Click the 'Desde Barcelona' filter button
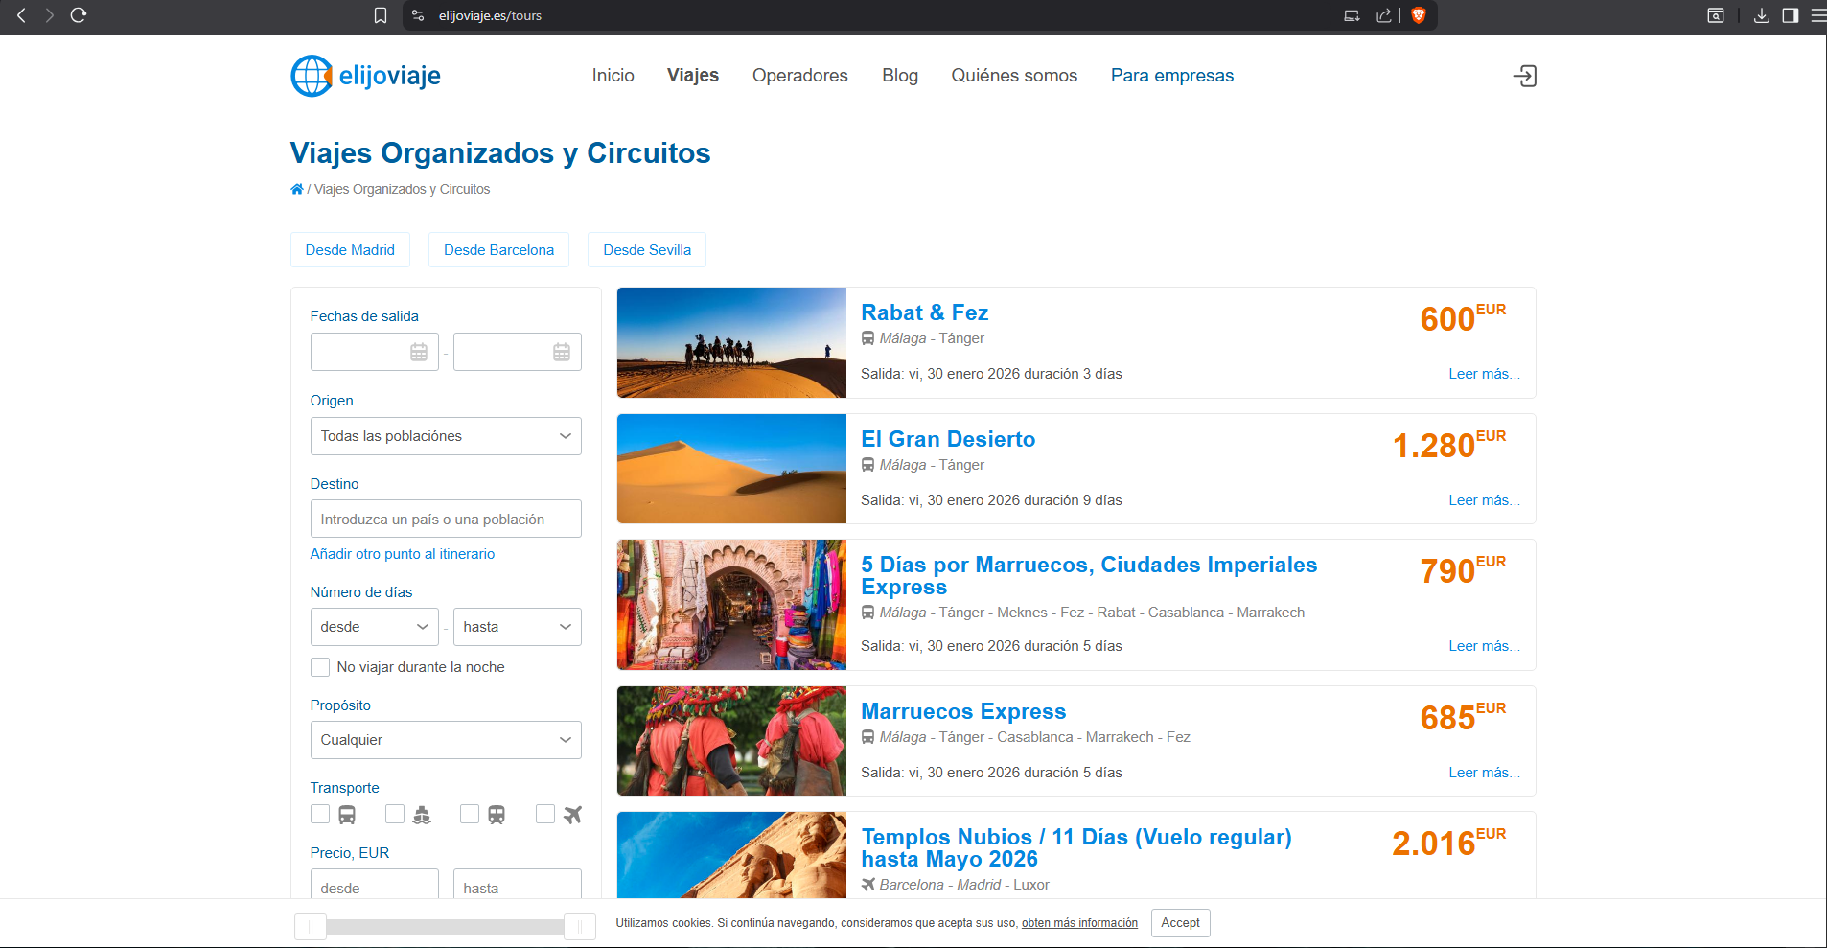Image resolution: width=1827 pixels, height=948 pixels. point(498,250)
